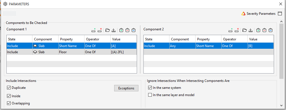Click the Severity Parameters warning triangle icon
Viewport: 286px width, 110px height.
[243, 13]
